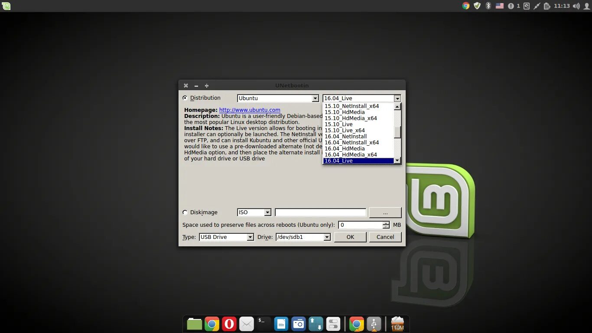The width and height of the screenshot is (592, 333).
Task: Click the Cancel button
Action: 385,237
